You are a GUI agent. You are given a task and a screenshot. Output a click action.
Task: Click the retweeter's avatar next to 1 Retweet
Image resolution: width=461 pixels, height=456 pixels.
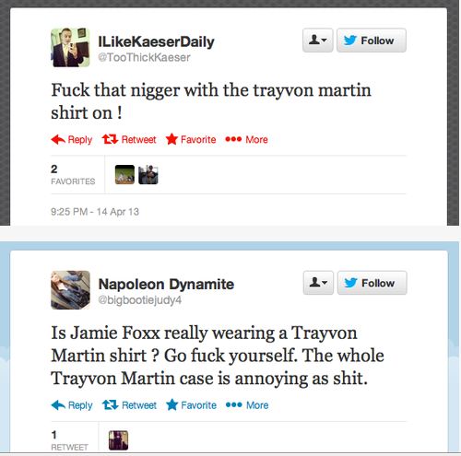(118, 440)
